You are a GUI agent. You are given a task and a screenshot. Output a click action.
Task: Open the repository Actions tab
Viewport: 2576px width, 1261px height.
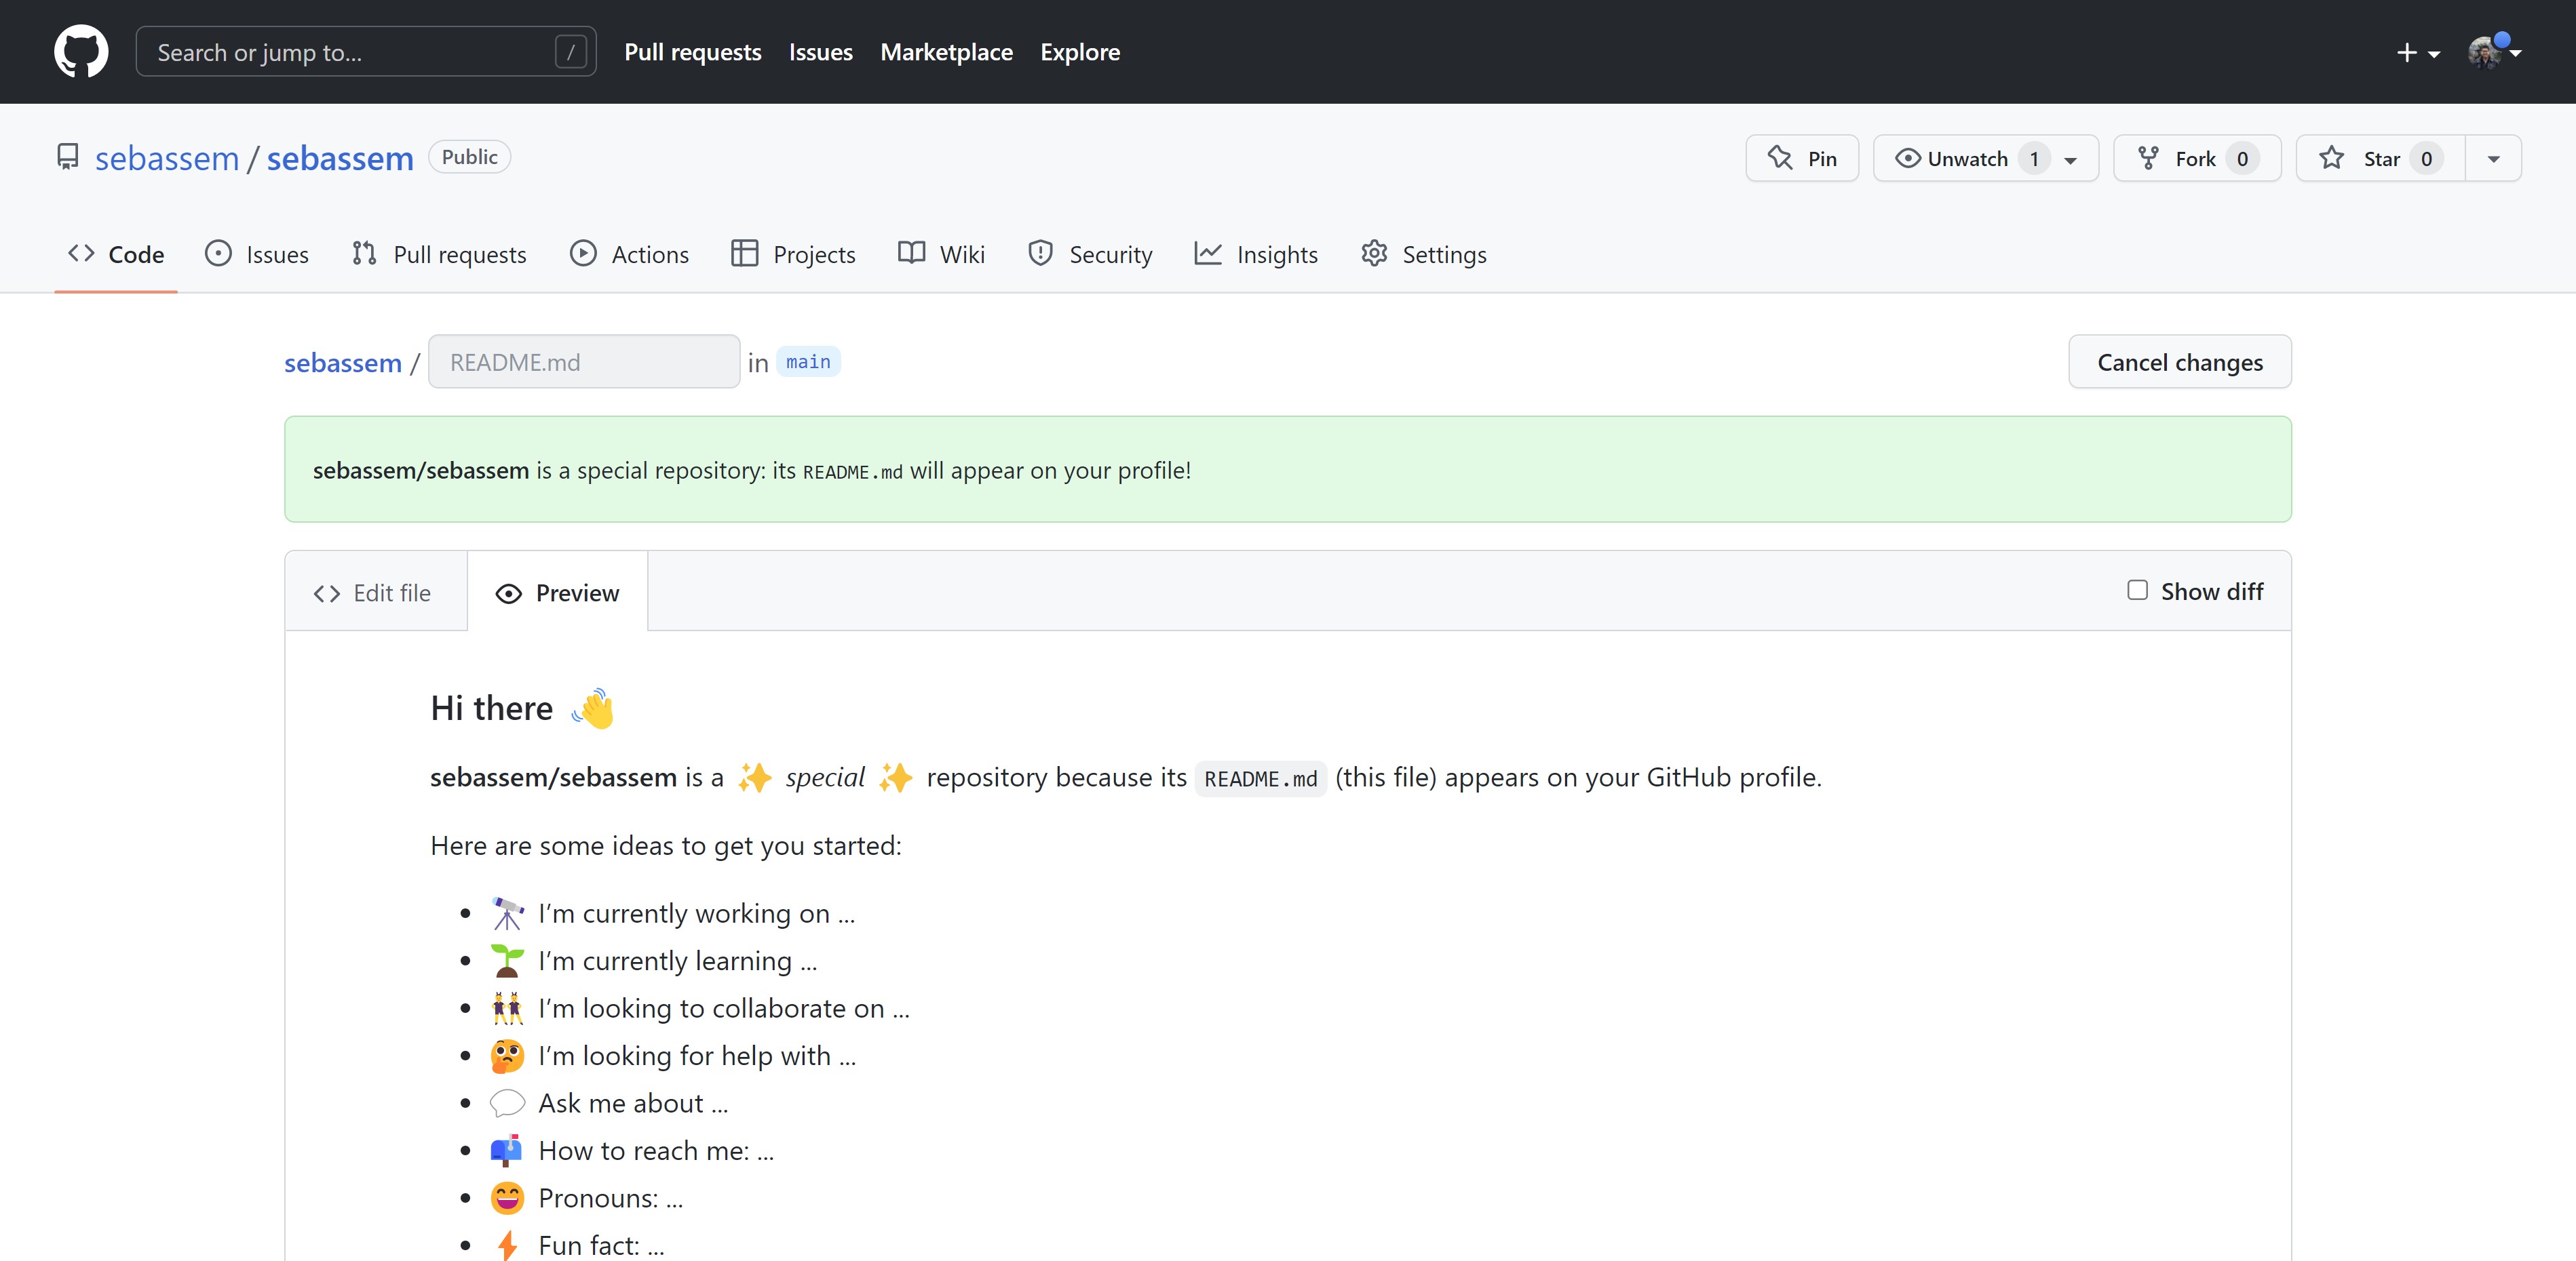point(630,254)
